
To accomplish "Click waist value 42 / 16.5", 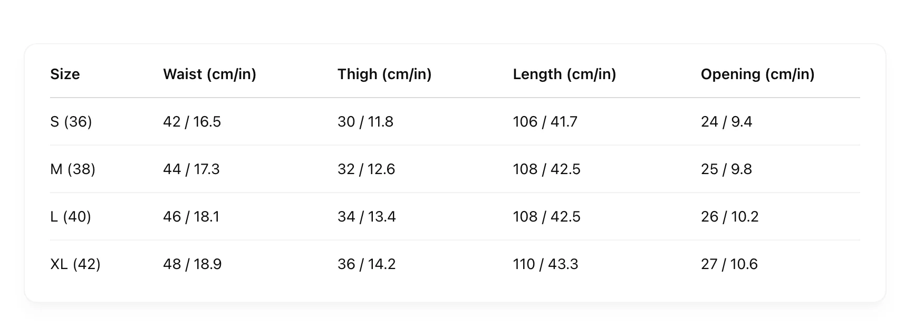I will point(192,122).
